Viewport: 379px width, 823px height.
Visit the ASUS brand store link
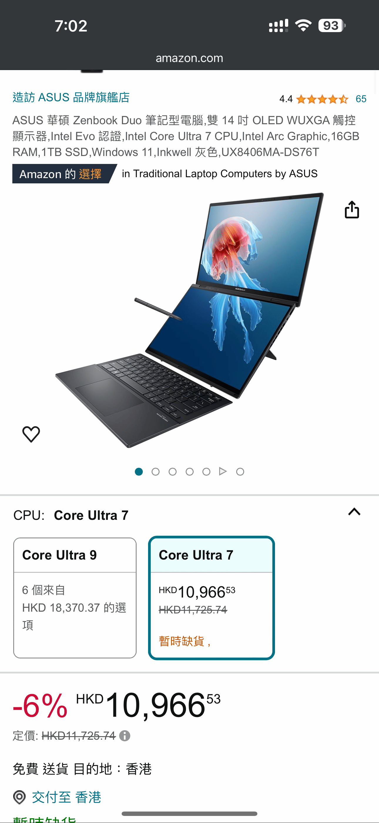coord(71,97)
